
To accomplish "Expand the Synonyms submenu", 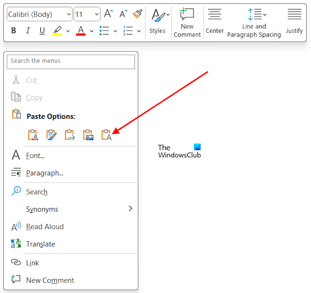I will 71,209.
